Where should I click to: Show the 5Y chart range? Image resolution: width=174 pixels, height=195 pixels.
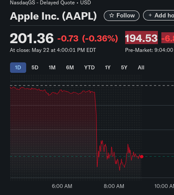click(124, 68)
